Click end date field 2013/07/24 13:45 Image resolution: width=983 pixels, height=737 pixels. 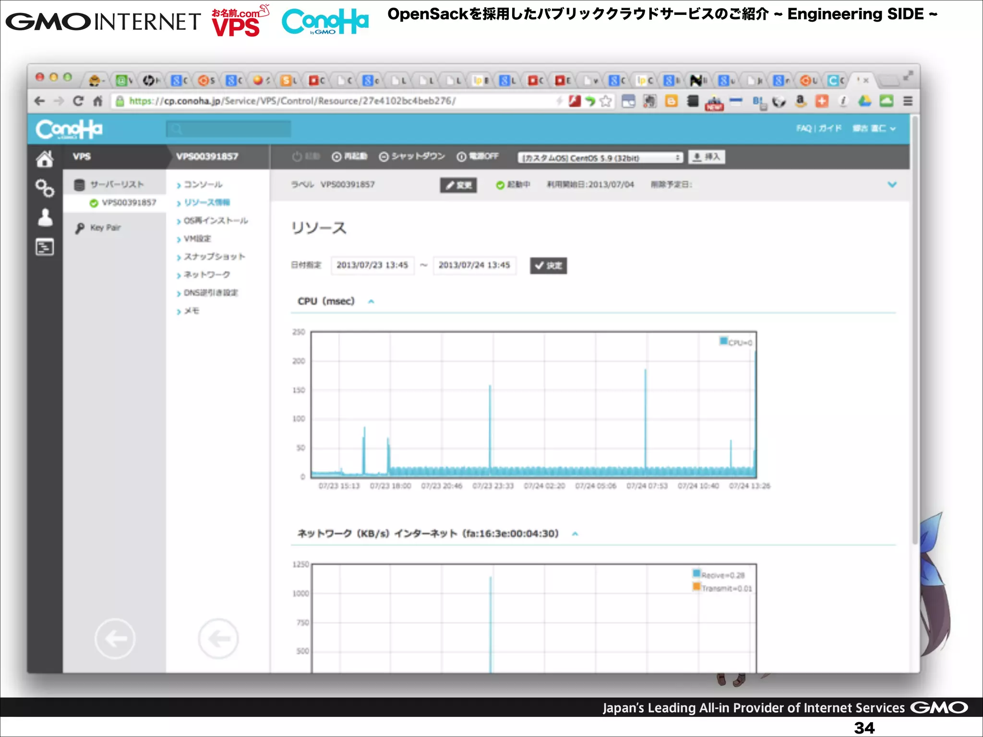(474, 265)
